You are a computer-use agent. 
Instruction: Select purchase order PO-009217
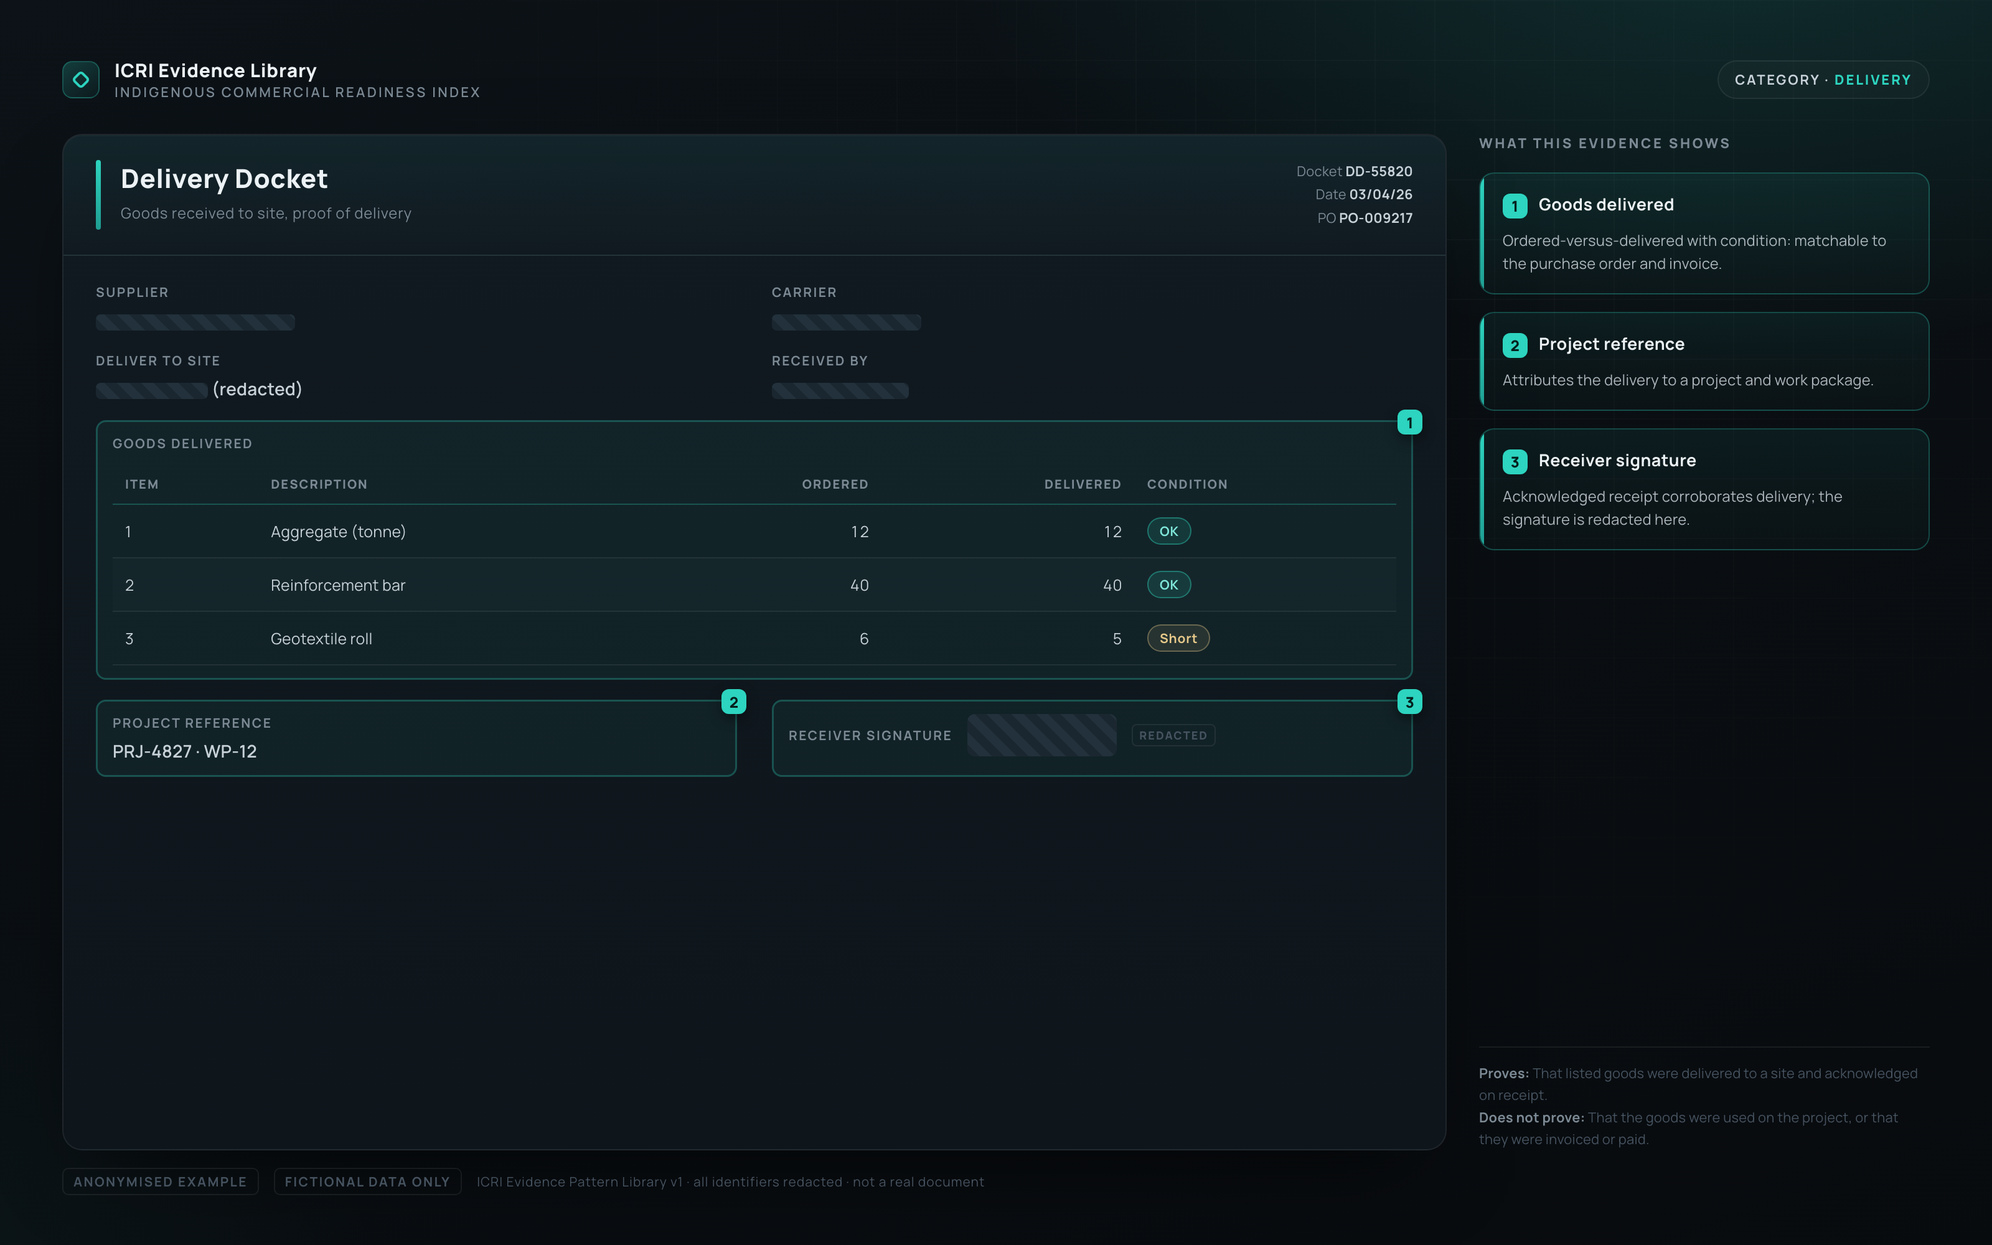1376,218
